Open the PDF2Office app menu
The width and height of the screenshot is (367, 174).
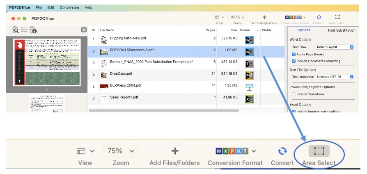pyautogui.click(x=20, y=7)
